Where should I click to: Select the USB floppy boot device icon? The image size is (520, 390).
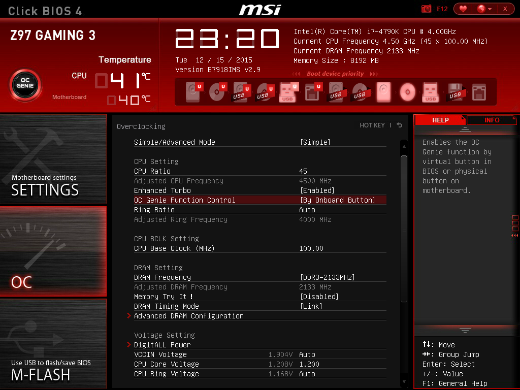pos(457,92)
